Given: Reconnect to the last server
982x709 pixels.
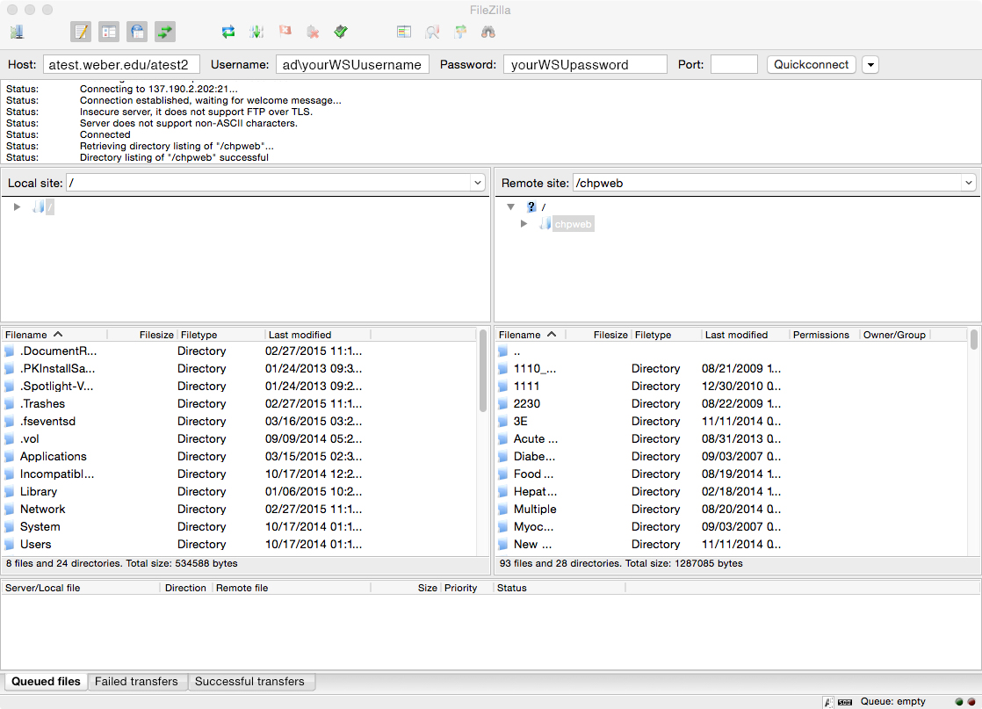Looking at the screenshot, I should click(x=341, y=33).
